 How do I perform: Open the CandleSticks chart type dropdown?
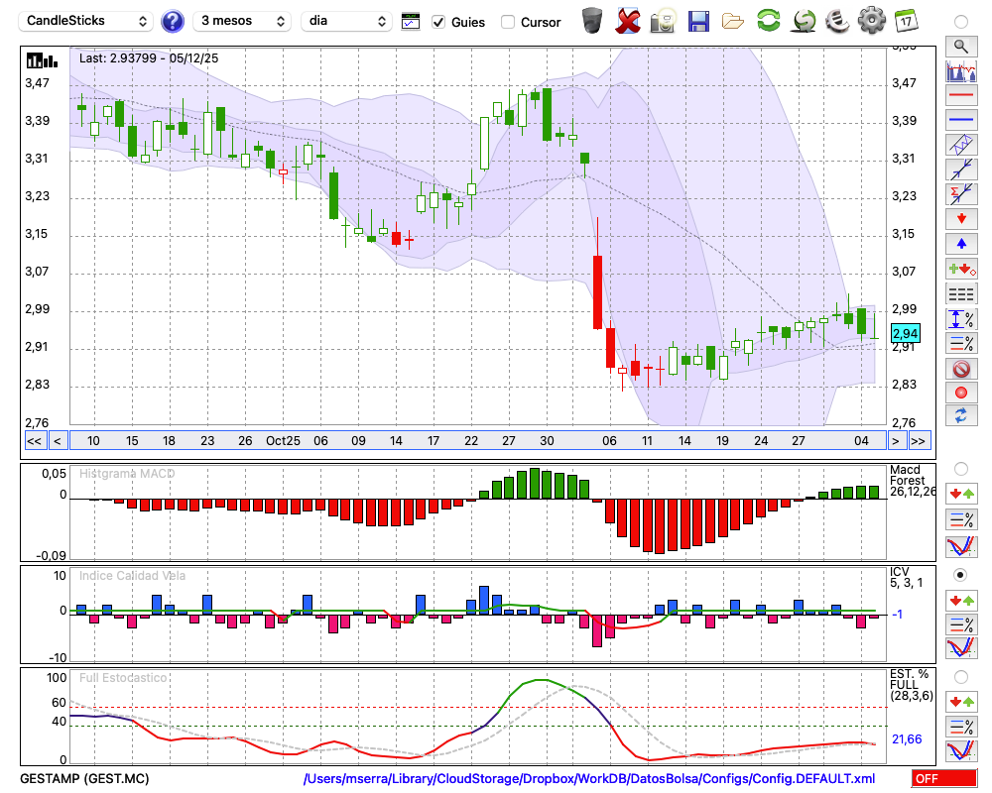pos(86,21)
